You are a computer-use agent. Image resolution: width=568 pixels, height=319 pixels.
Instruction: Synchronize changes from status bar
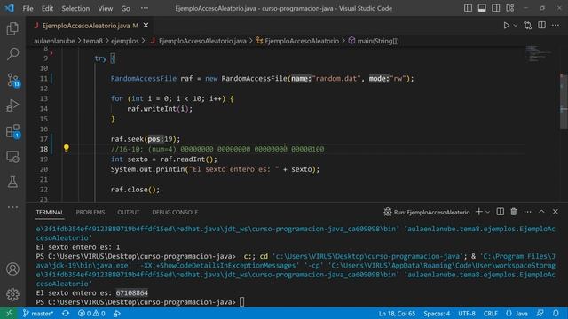[66, 313]
